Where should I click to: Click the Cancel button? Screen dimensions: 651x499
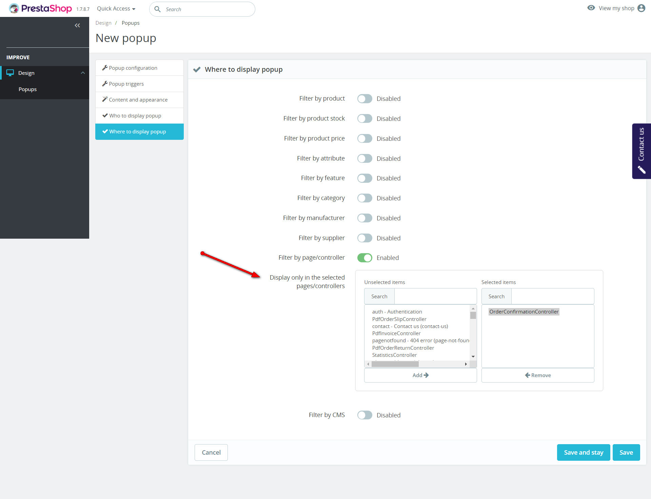211,452
